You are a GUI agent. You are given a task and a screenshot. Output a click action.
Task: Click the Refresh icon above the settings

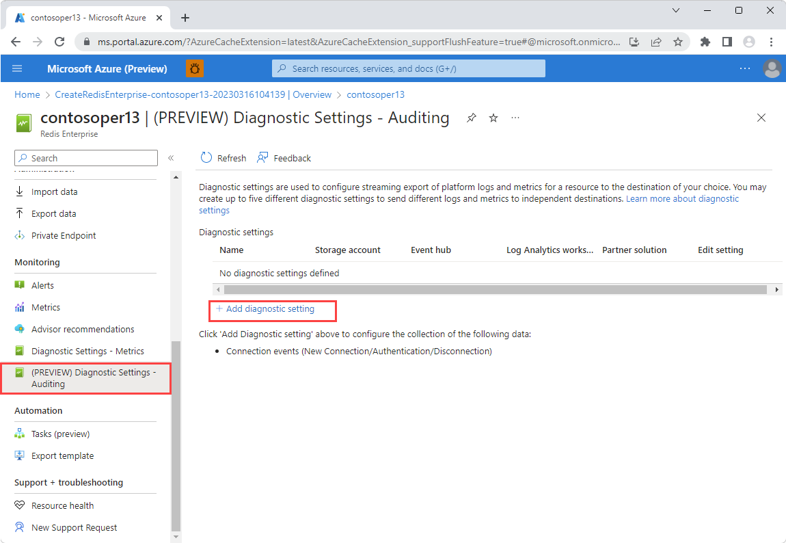click(x=206, y=157)
